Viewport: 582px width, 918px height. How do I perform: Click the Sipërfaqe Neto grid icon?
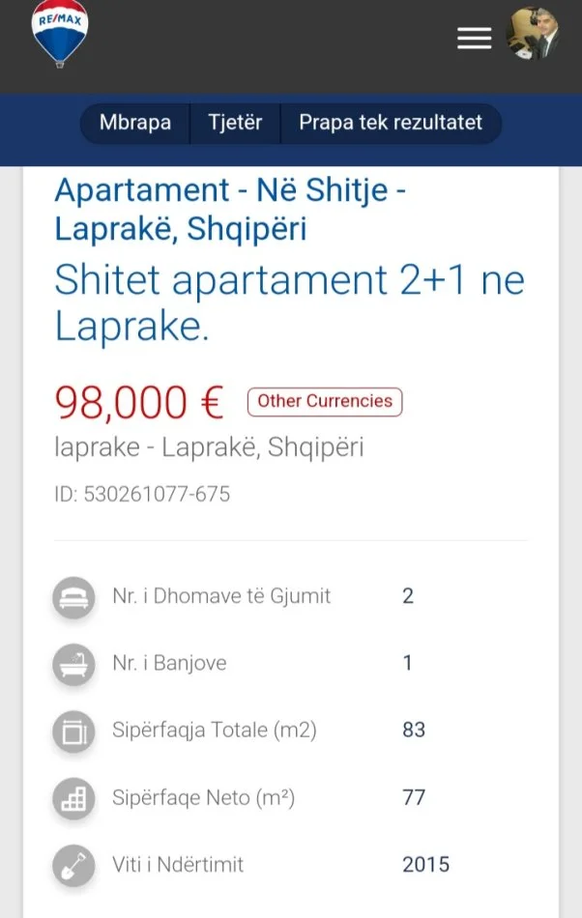73,798
